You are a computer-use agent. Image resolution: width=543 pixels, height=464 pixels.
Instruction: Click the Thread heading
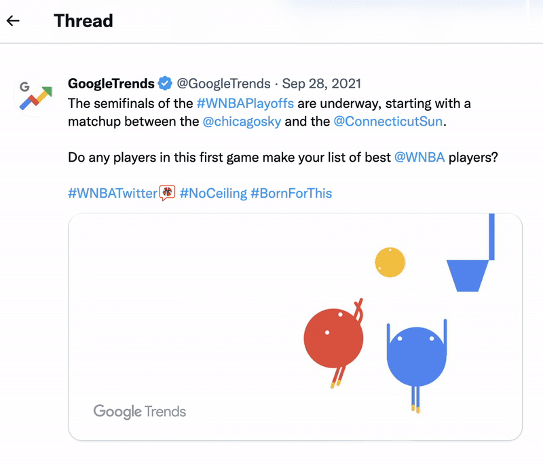(83, 20)
